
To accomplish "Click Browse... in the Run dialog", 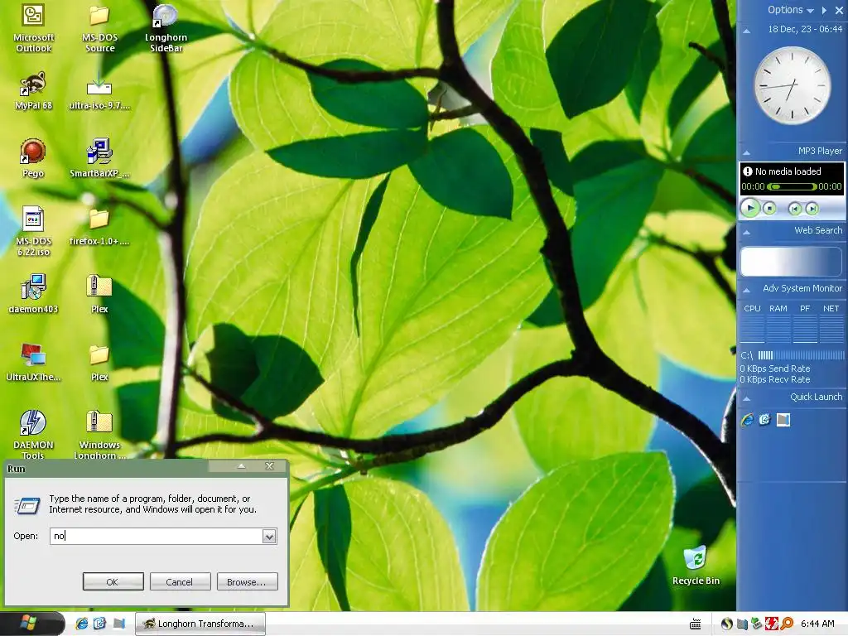I will (247, 582).
